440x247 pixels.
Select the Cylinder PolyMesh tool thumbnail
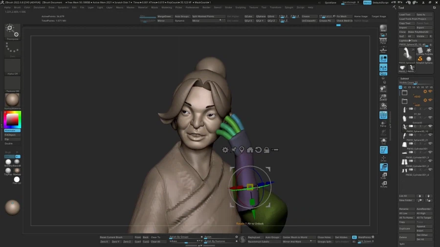coord(419,51)
